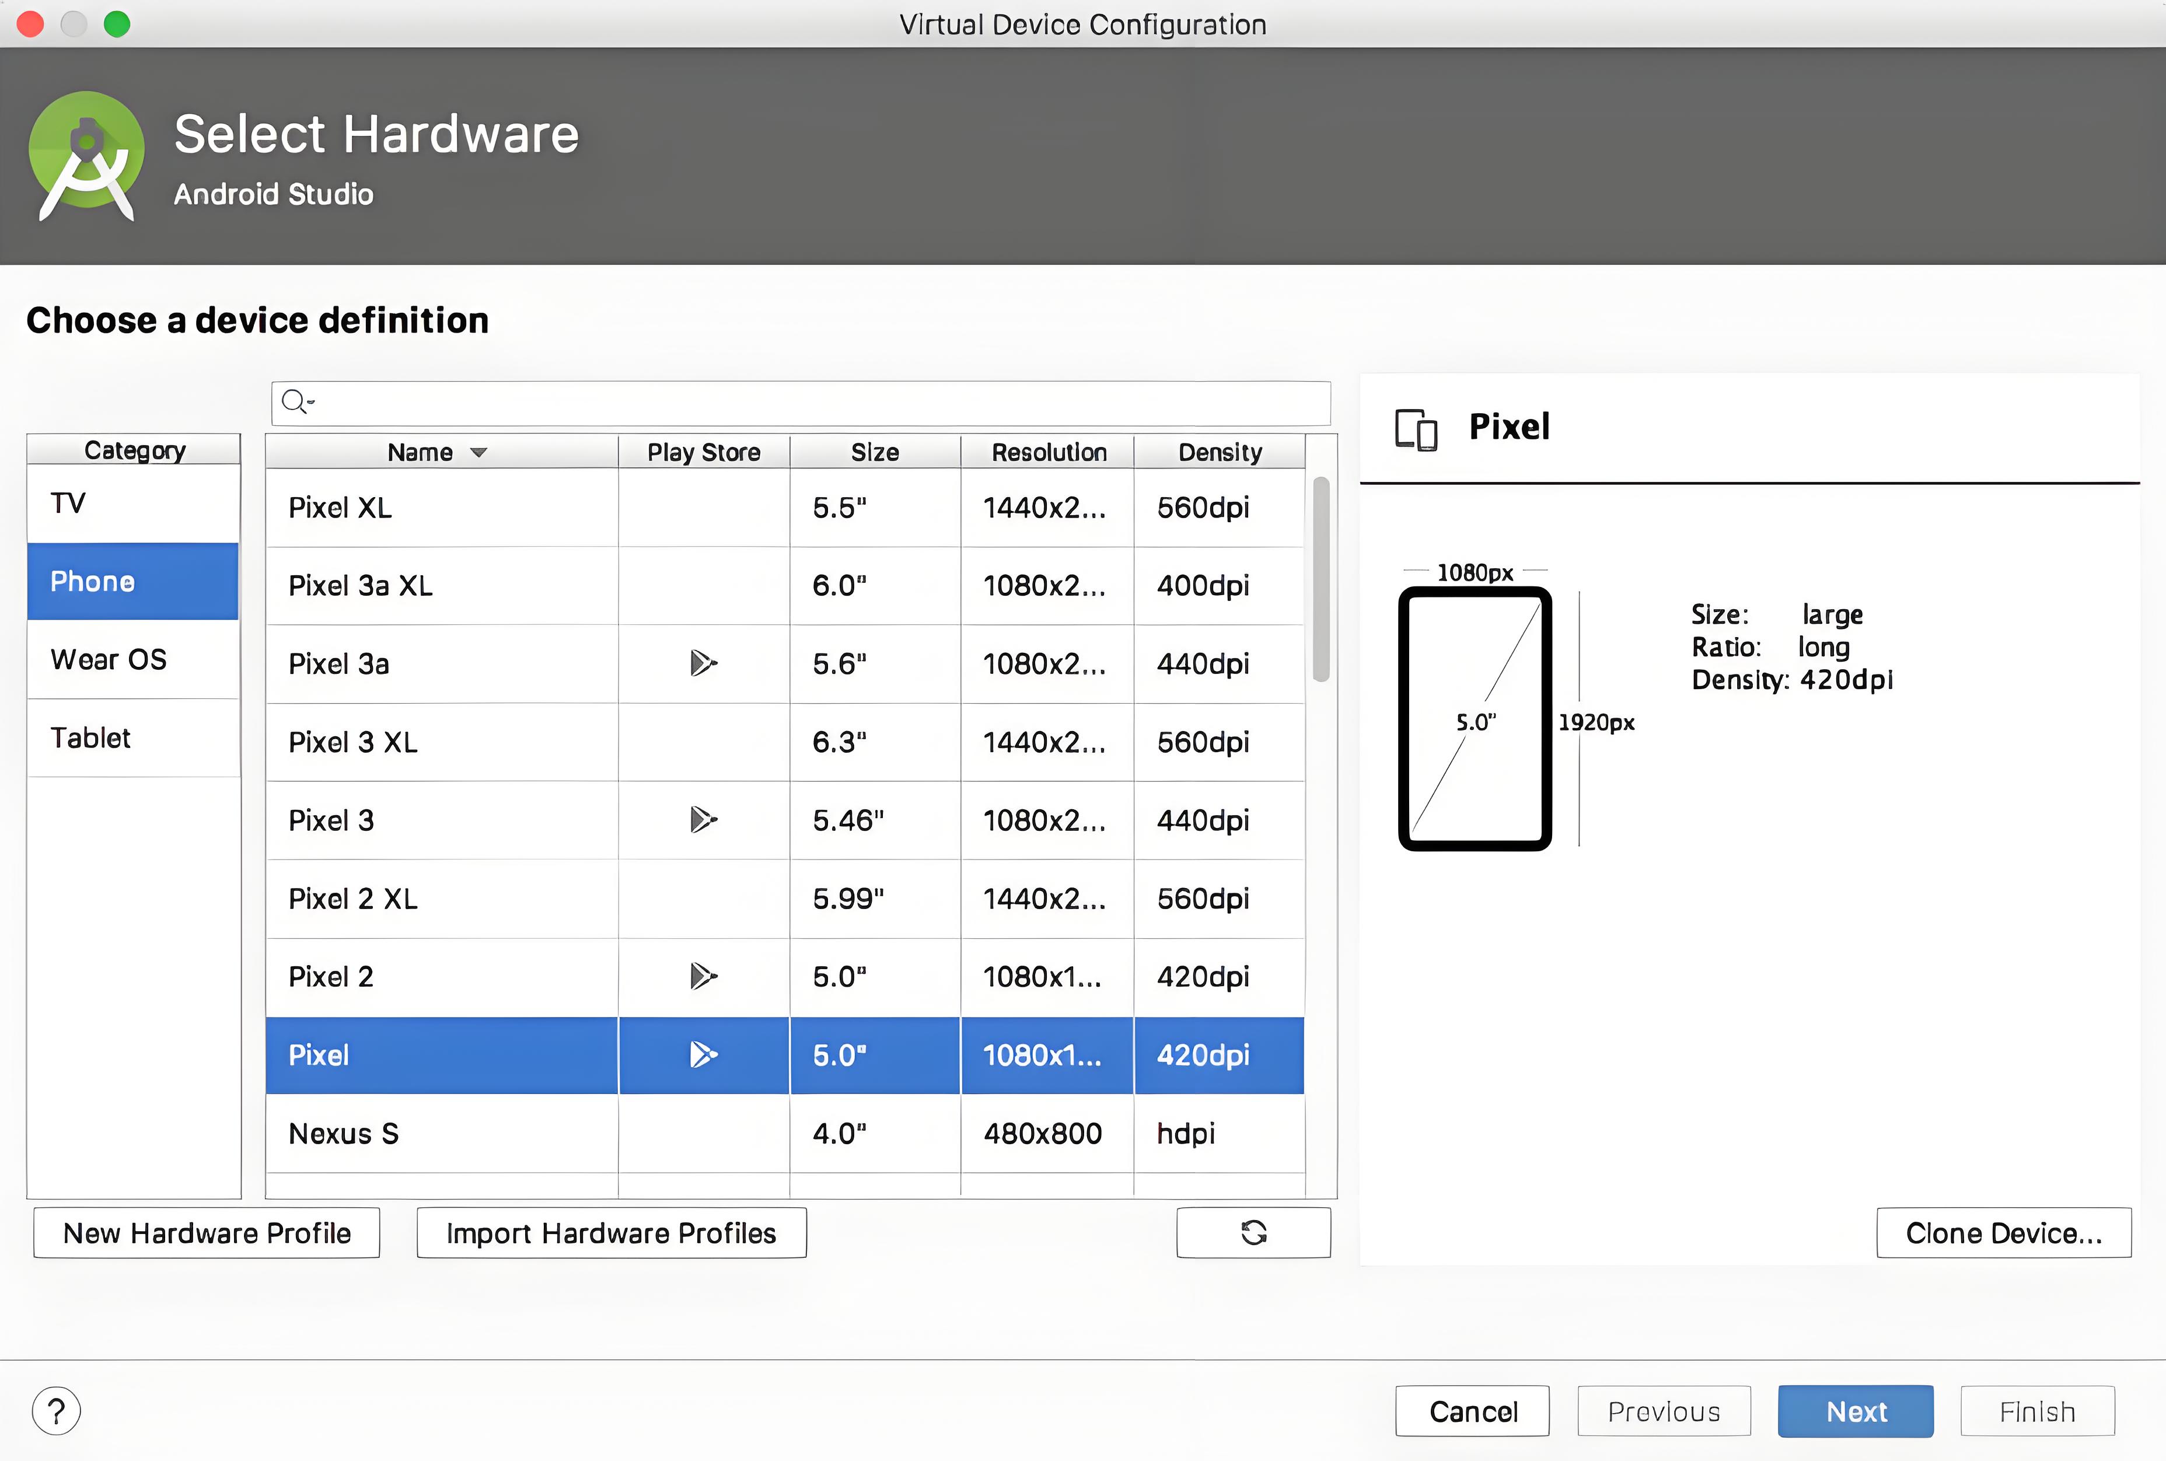Image resolution: width=2166 pixels, height=1461 pixels.
Task: Choose the Tablet category
Action: click(133, 738)
